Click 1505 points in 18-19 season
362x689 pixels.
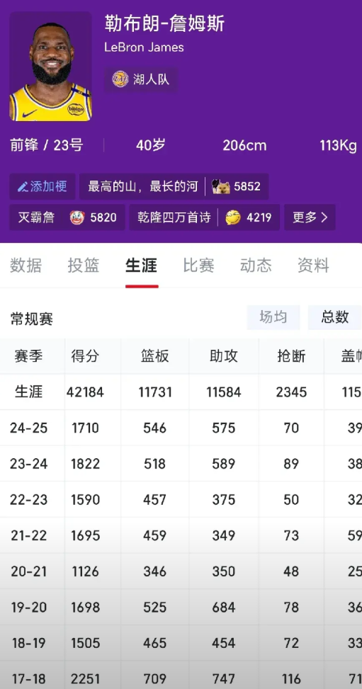(85, 644)
